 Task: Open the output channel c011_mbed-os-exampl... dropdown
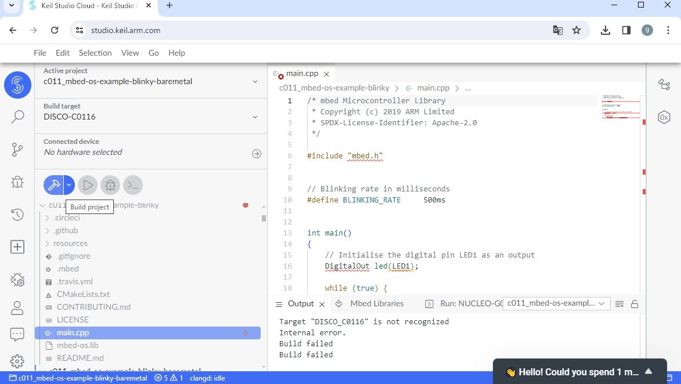click(556, 303)
